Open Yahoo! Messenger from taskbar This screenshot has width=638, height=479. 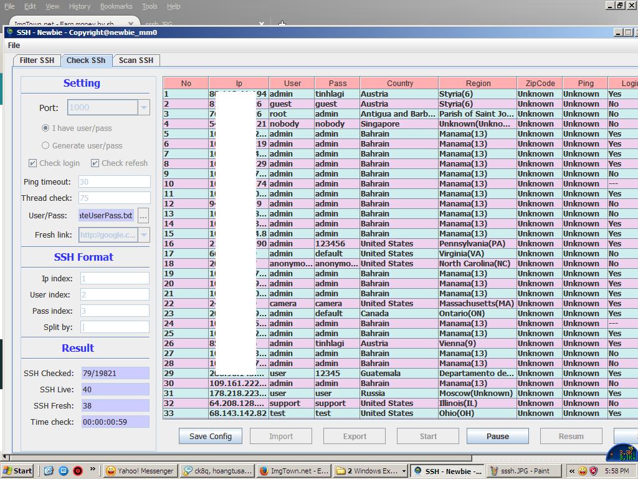pyautogui.click(x=140, y=471)
